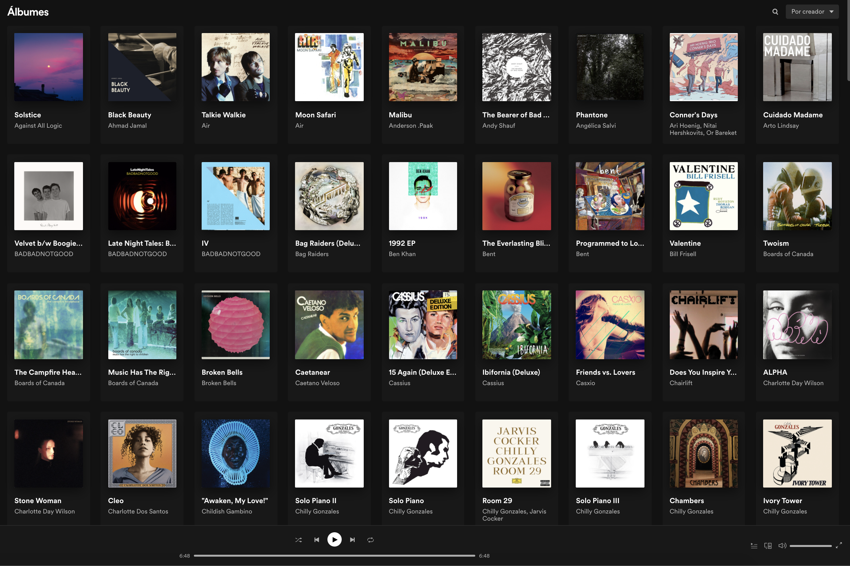850x566 pixels.
Task: Open the Conner's Days album cover
Action: [703, 67]
